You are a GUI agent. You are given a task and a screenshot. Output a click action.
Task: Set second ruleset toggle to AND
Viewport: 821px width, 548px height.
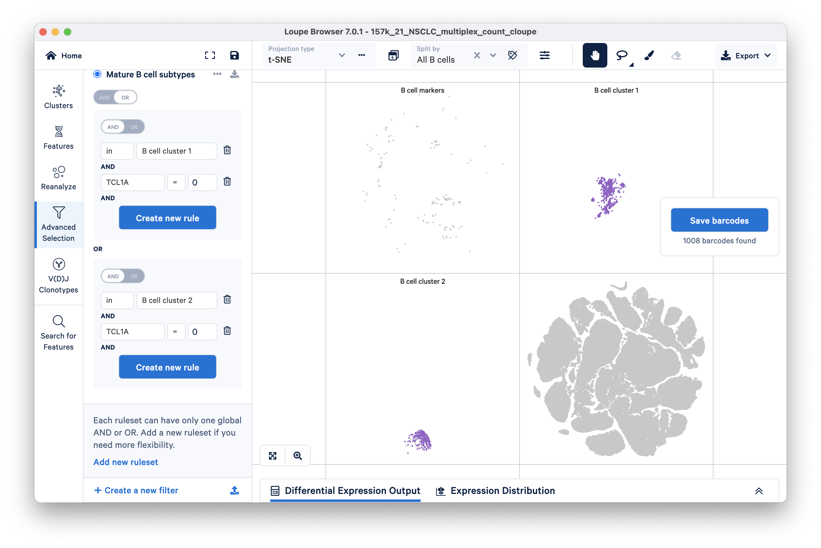click(113, 276)
